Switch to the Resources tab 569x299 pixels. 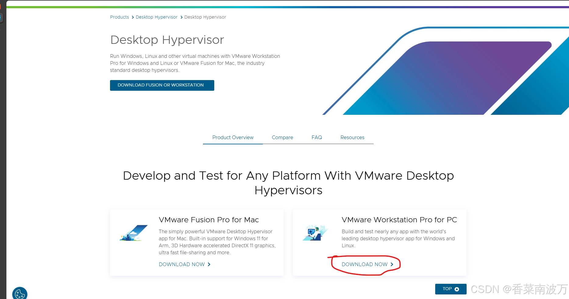(352, 138)
